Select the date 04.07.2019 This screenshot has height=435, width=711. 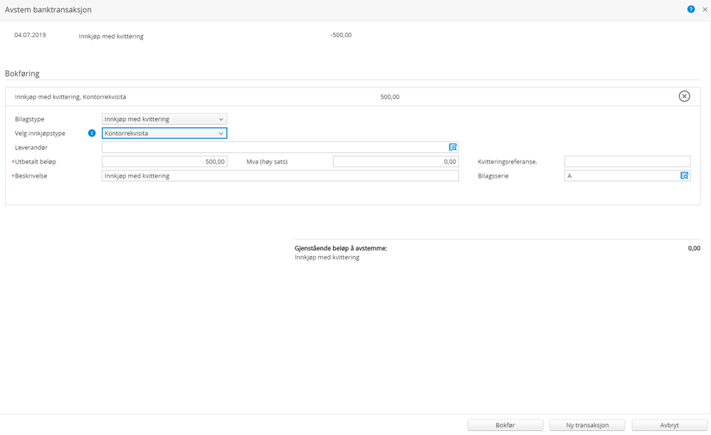30,35
